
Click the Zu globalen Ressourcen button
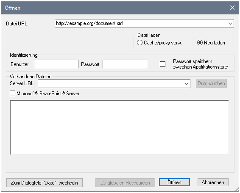point(125,182)
